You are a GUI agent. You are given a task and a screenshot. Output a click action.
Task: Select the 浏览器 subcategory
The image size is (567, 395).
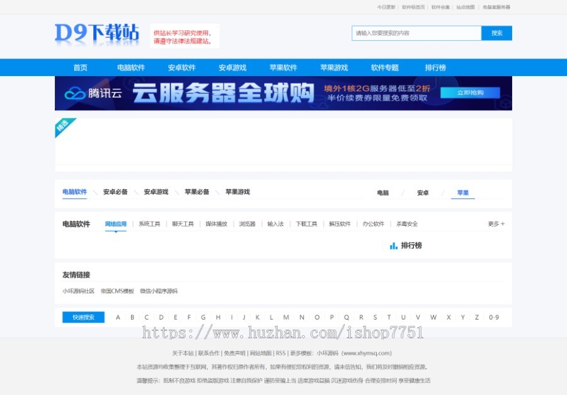pos(248,224)
